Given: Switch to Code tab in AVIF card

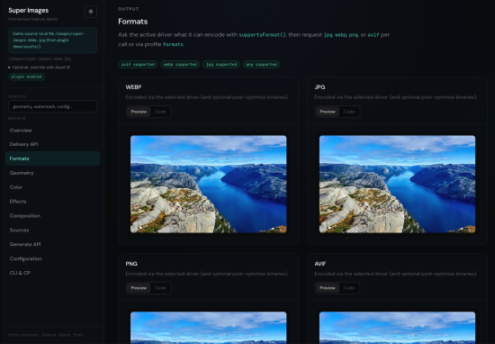Looking at the screenshot, I should [349, 288].
